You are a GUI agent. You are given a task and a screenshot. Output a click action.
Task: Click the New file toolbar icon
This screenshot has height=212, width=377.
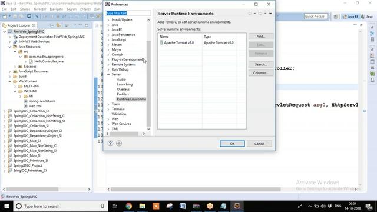point(5,16)
